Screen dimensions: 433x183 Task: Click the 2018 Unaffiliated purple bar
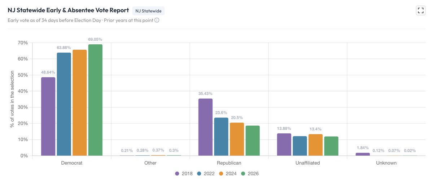tap(284, 144)
